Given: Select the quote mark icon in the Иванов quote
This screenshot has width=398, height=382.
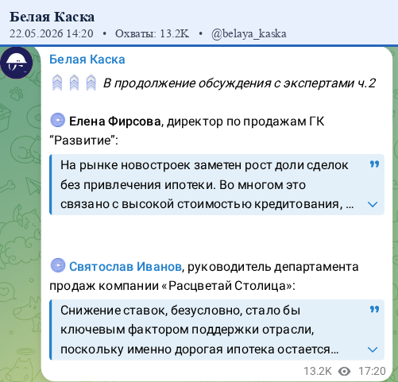Looking at the screenshot, I should pyautogui.click(x=374, y=309).
